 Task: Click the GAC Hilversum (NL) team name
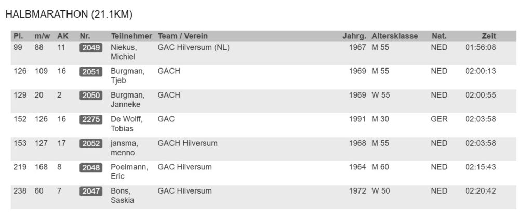click(193, 48)
